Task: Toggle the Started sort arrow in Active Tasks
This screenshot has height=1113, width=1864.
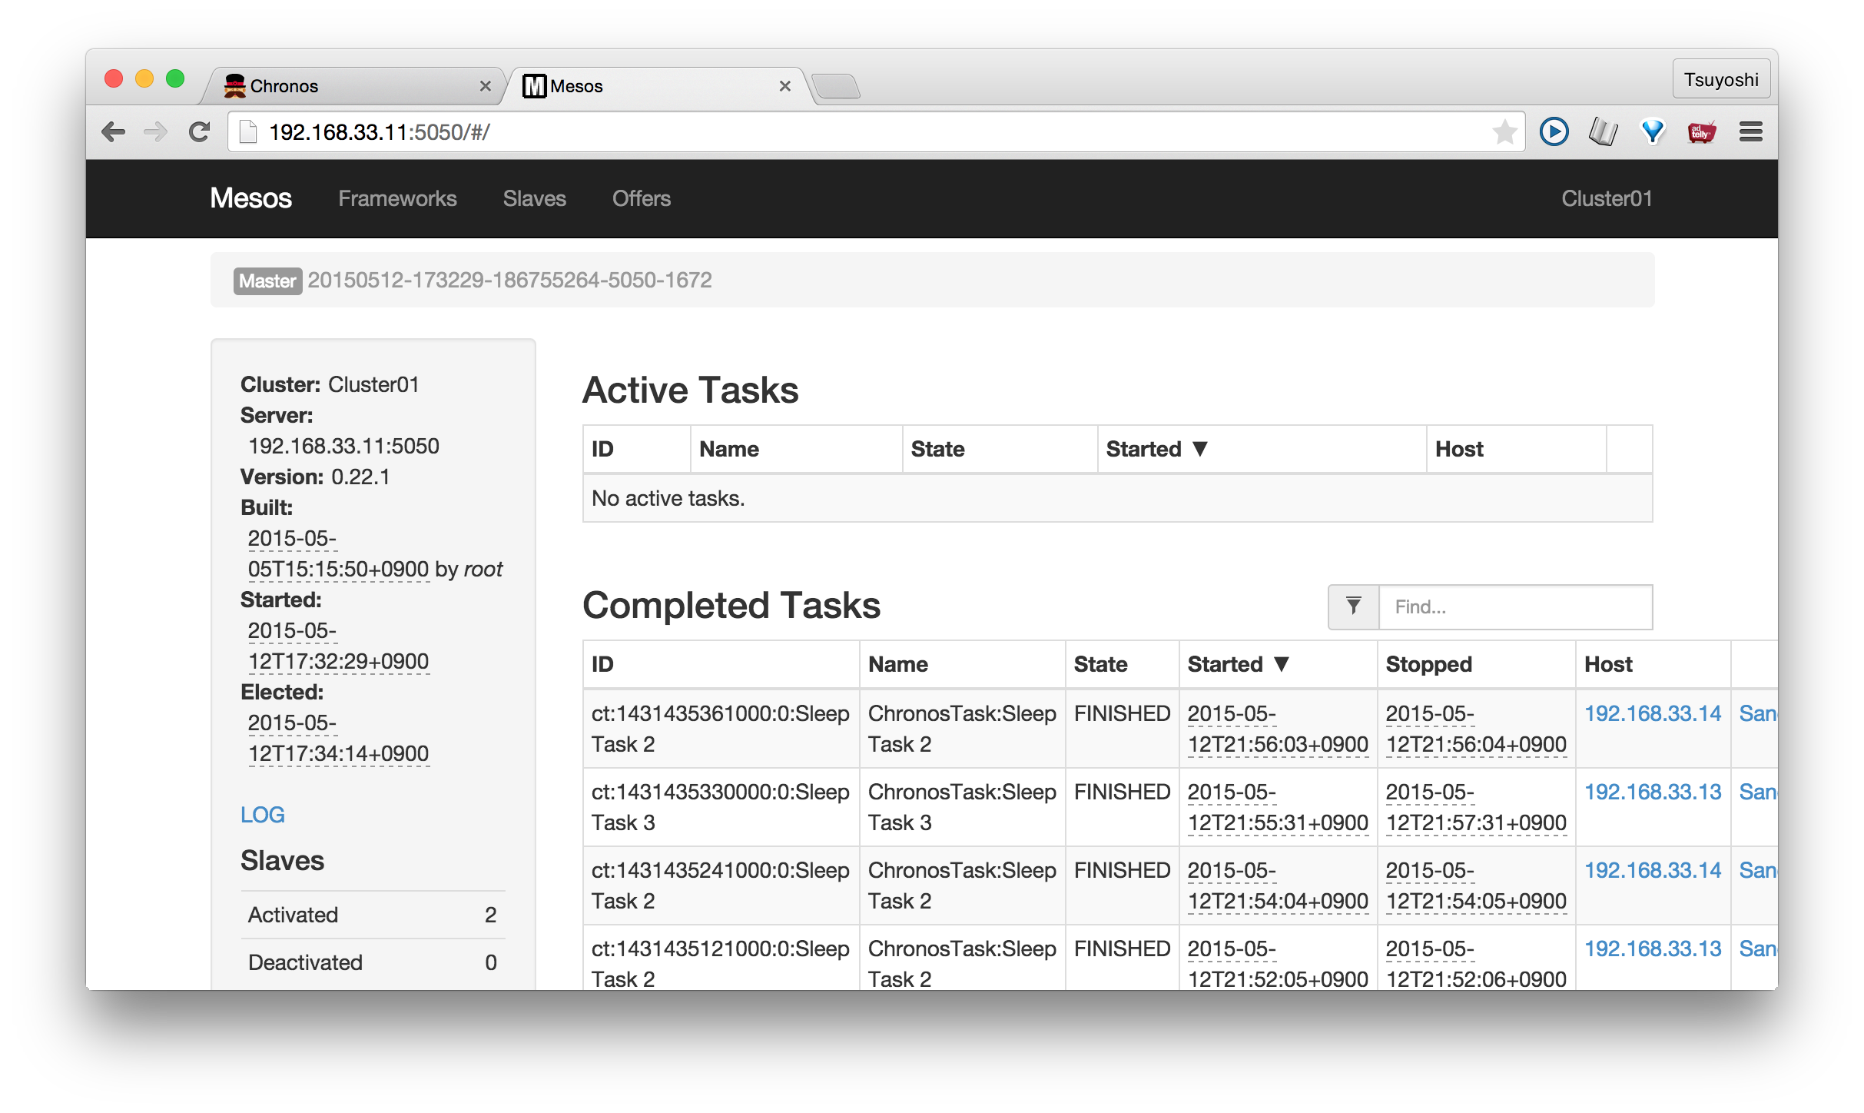Action: point(1201,448)
